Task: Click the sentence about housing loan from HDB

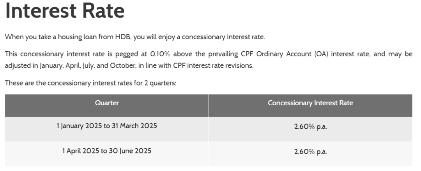Action: (x=135, y=37)
